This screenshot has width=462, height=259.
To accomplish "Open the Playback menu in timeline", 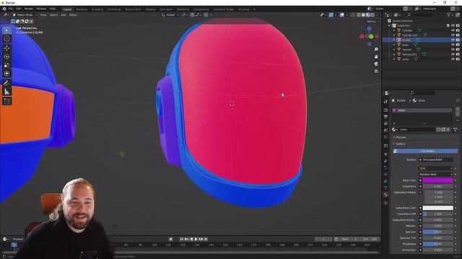I will tap(18, 240).
